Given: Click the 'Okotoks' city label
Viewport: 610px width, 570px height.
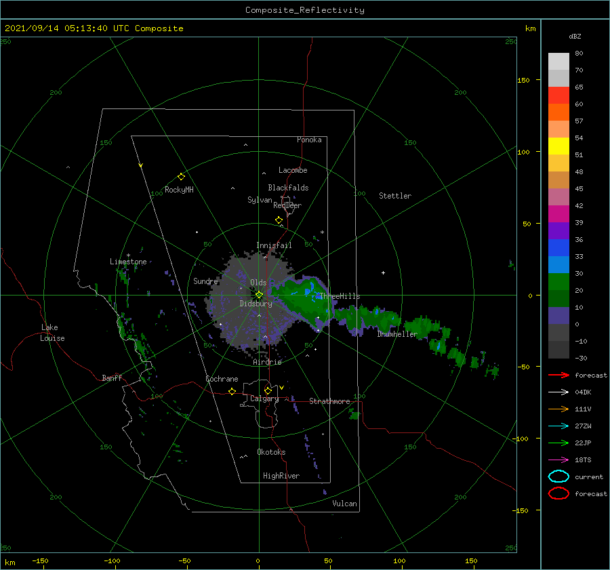Looking at the screenshot, I should [x=271, y=452].
